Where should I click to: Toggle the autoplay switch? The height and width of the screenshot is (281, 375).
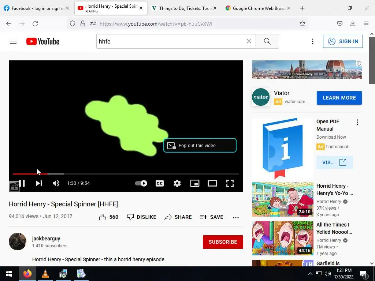[x=141, y=183]
